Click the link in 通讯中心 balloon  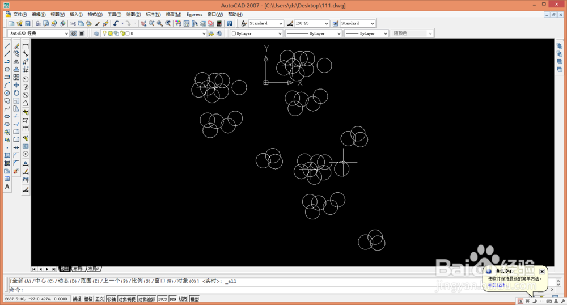tap(498, 285)
